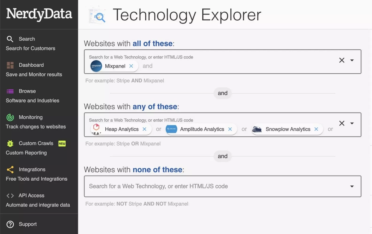Remove the Snowplow Analytics chip
Image resolution: width=372 pixels, height=234 pixels.
(316, 129)
